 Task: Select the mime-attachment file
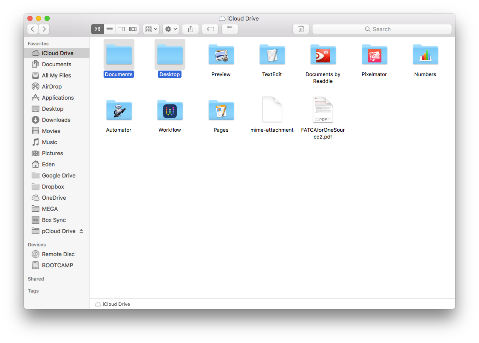point(272,109)
